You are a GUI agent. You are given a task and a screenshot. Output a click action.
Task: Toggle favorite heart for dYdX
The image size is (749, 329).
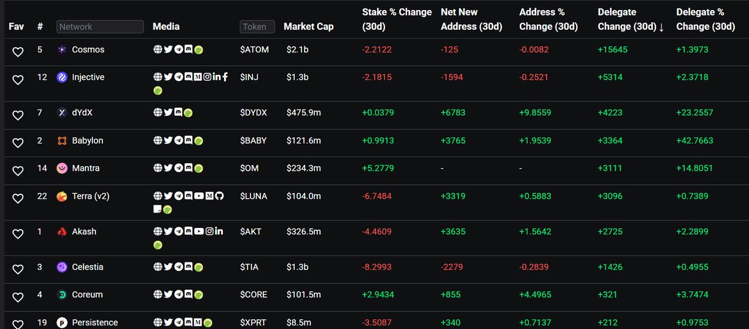coord(18,115)
